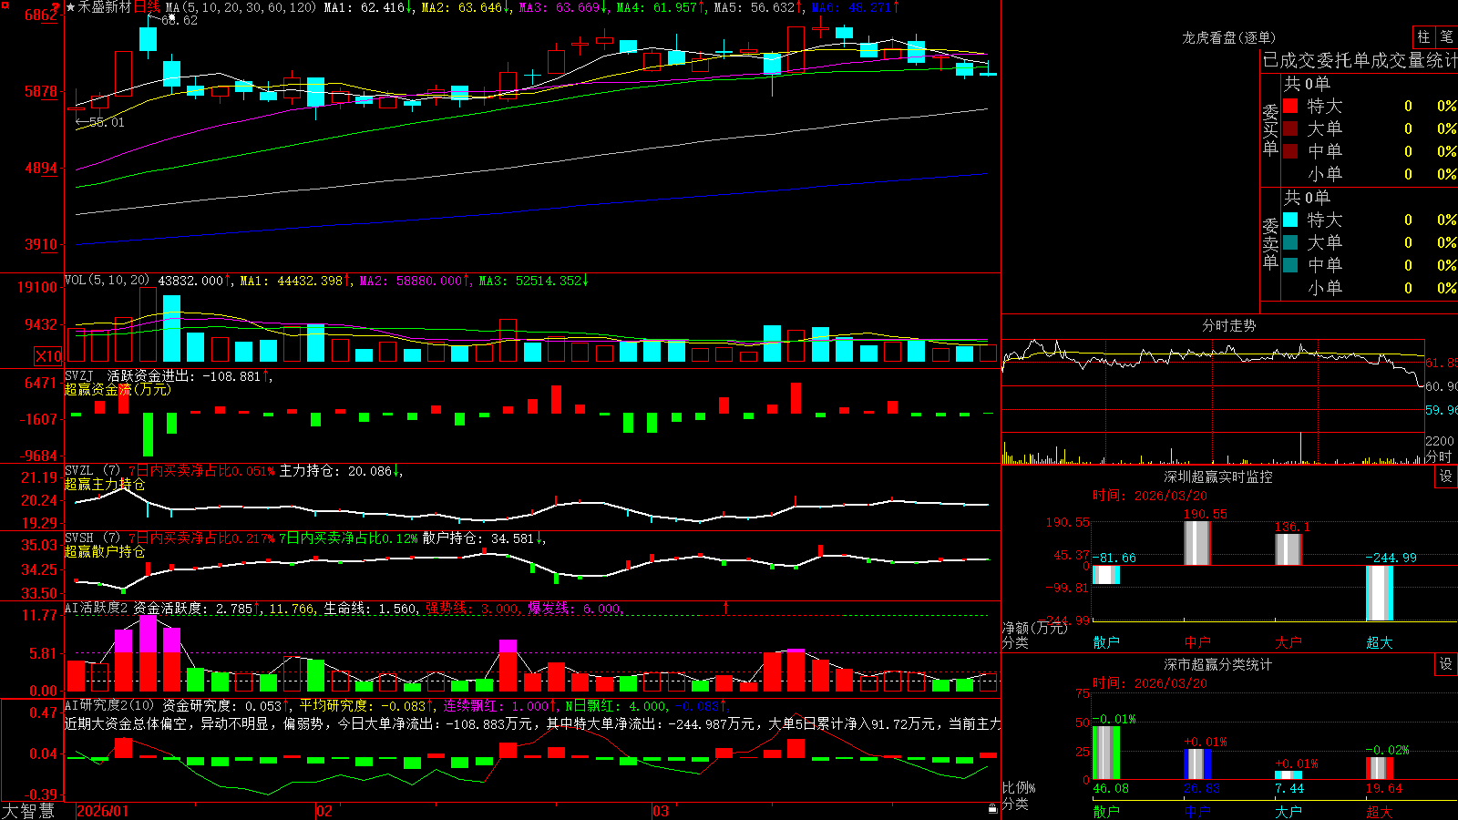Switch to 笔 tick view
This screenshot has width=1458, height=820.
pos(1447,37)
